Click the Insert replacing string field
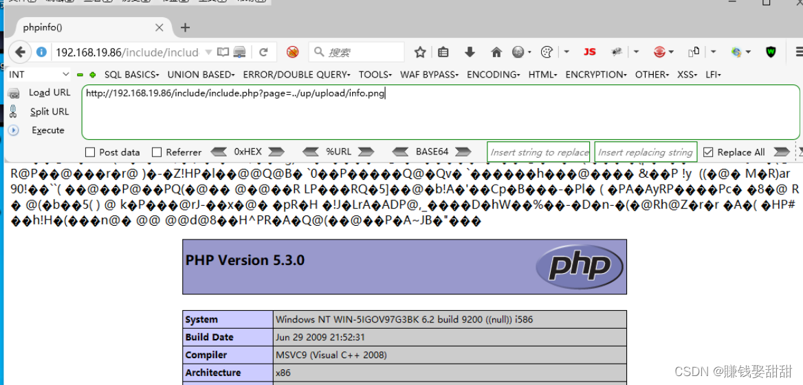This screenshot has height=385, width=803. [646, 152]
